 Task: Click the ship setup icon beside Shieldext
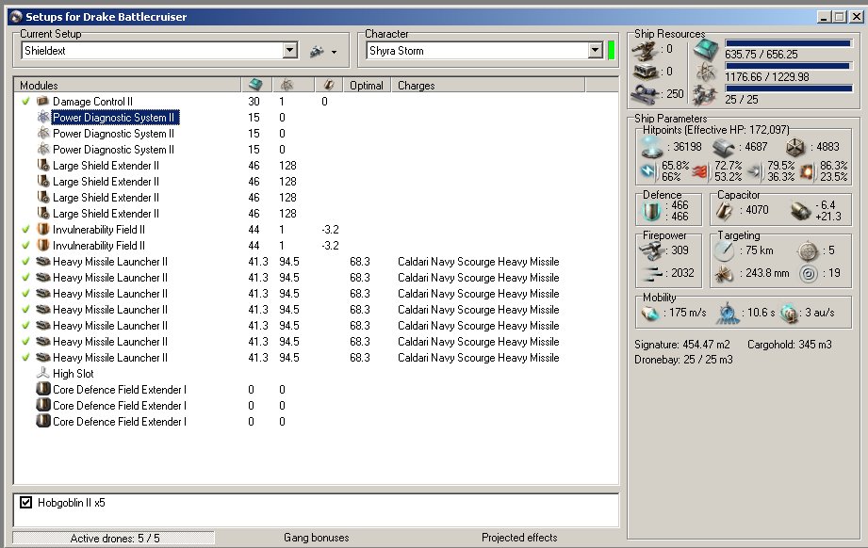tap(317, 52)
